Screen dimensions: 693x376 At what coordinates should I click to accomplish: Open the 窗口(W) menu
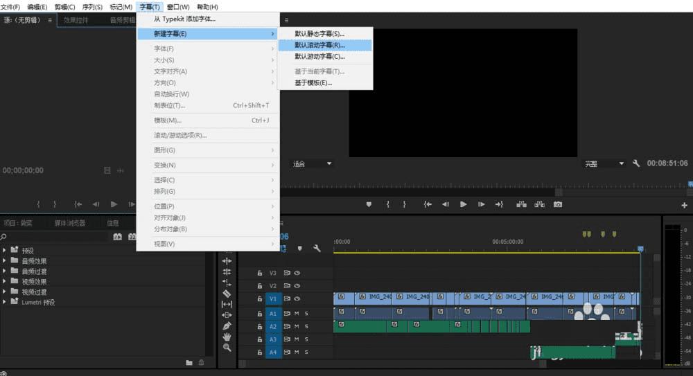tap(178, 6)
